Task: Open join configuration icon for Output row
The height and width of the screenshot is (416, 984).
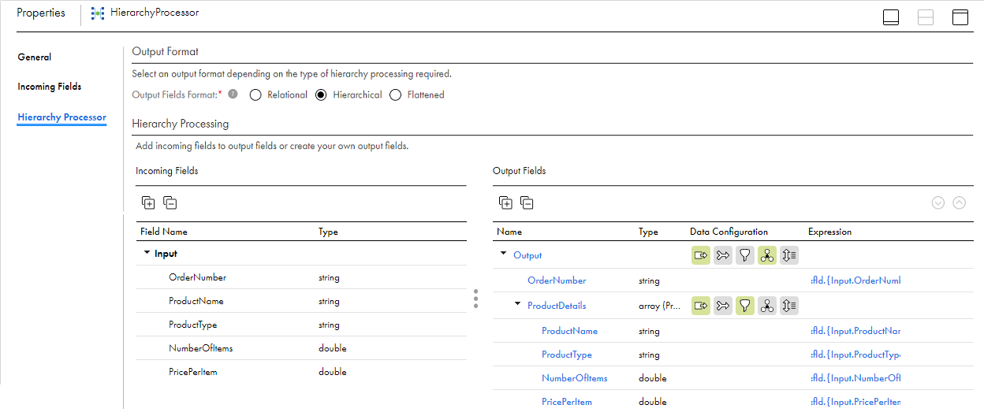Action: [722, 255]
